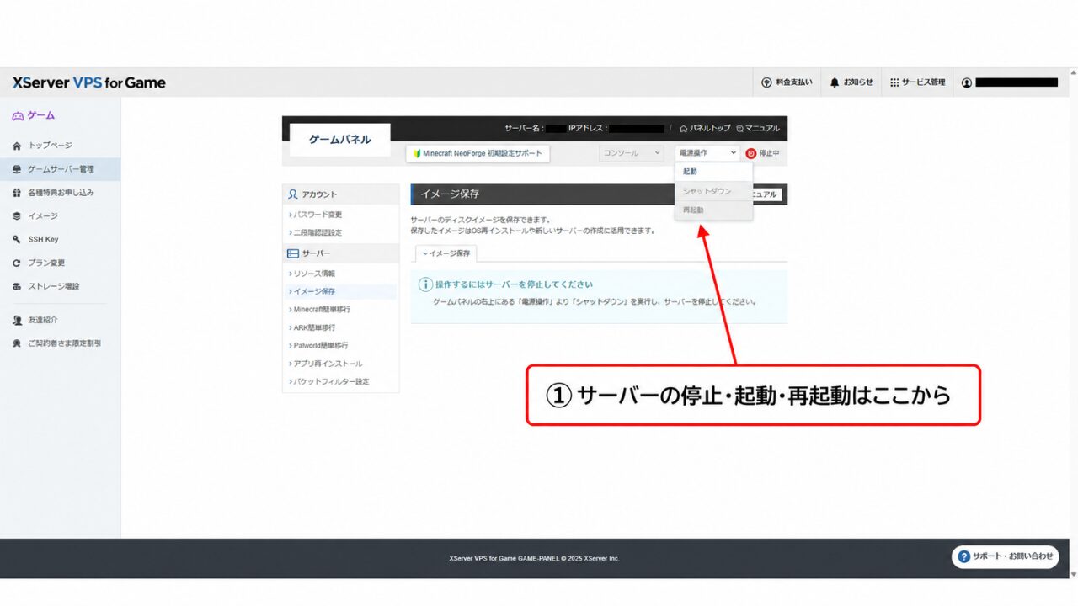Choose 起動 from the power menu
This screenshot has height=606, width=1078.
[713, 172]
